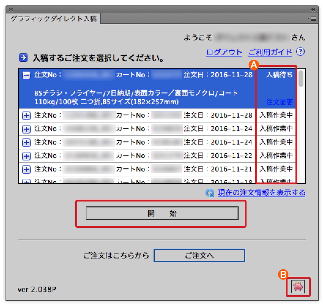Open the panel options menu icon
This screenshot has height=305, width=323.
312,19
